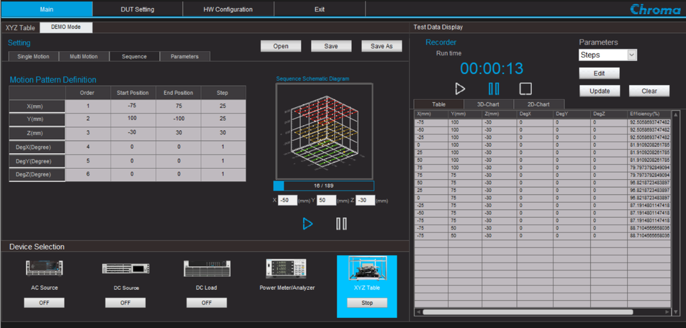Click the Save As button
Screen dimensions: 686x328
click(382, 46)
